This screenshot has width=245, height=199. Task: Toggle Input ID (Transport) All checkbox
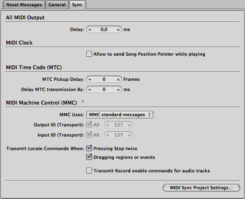point(89,135)
